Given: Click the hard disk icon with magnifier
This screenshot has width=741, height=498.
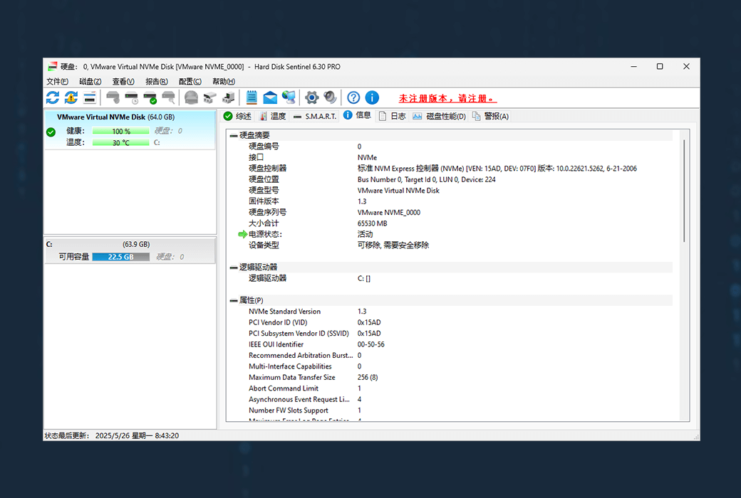Looking at the screenshot, I should 169,97.
